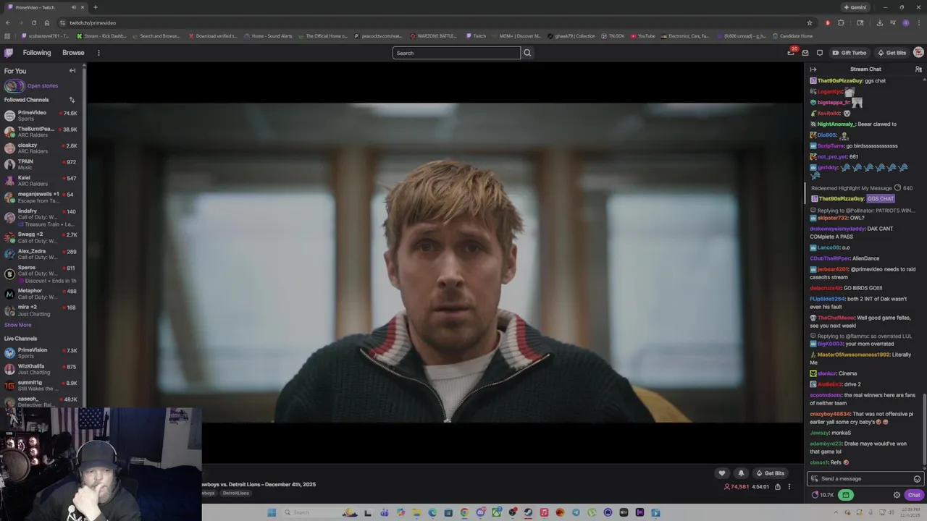
Task: Open Swagg +2 channel
Action: [41, 237]
